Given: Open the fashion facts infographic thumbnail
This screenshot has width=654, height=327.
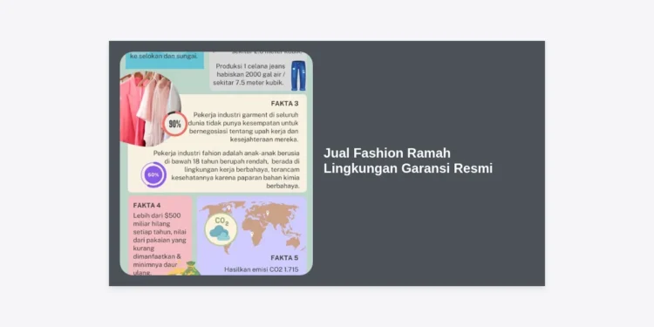Looking at the screenshot, I should pyautogui.click(x=216, y=164).
